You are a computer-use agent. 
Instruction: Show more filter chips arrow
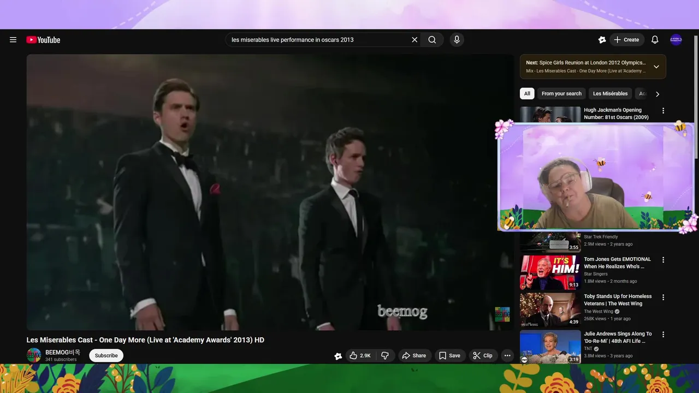[x=657, y=94]
